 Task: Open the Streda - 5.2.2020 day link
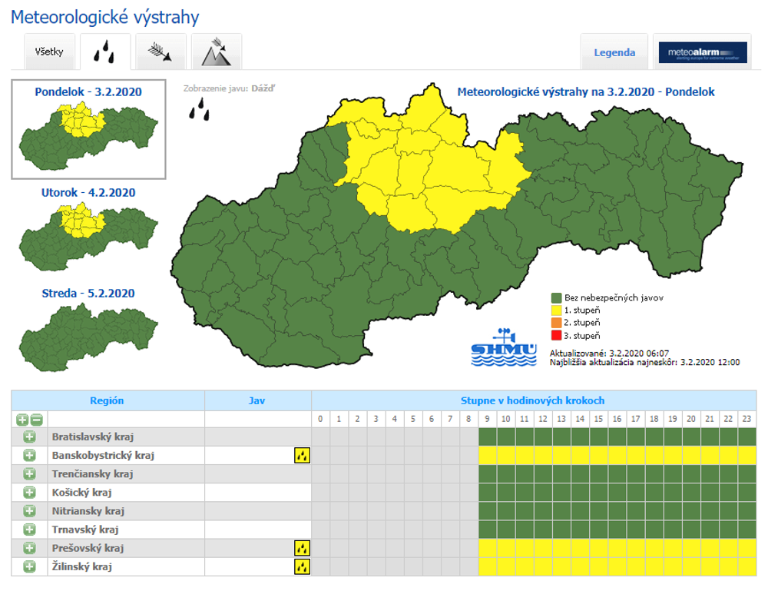[88, 293]
